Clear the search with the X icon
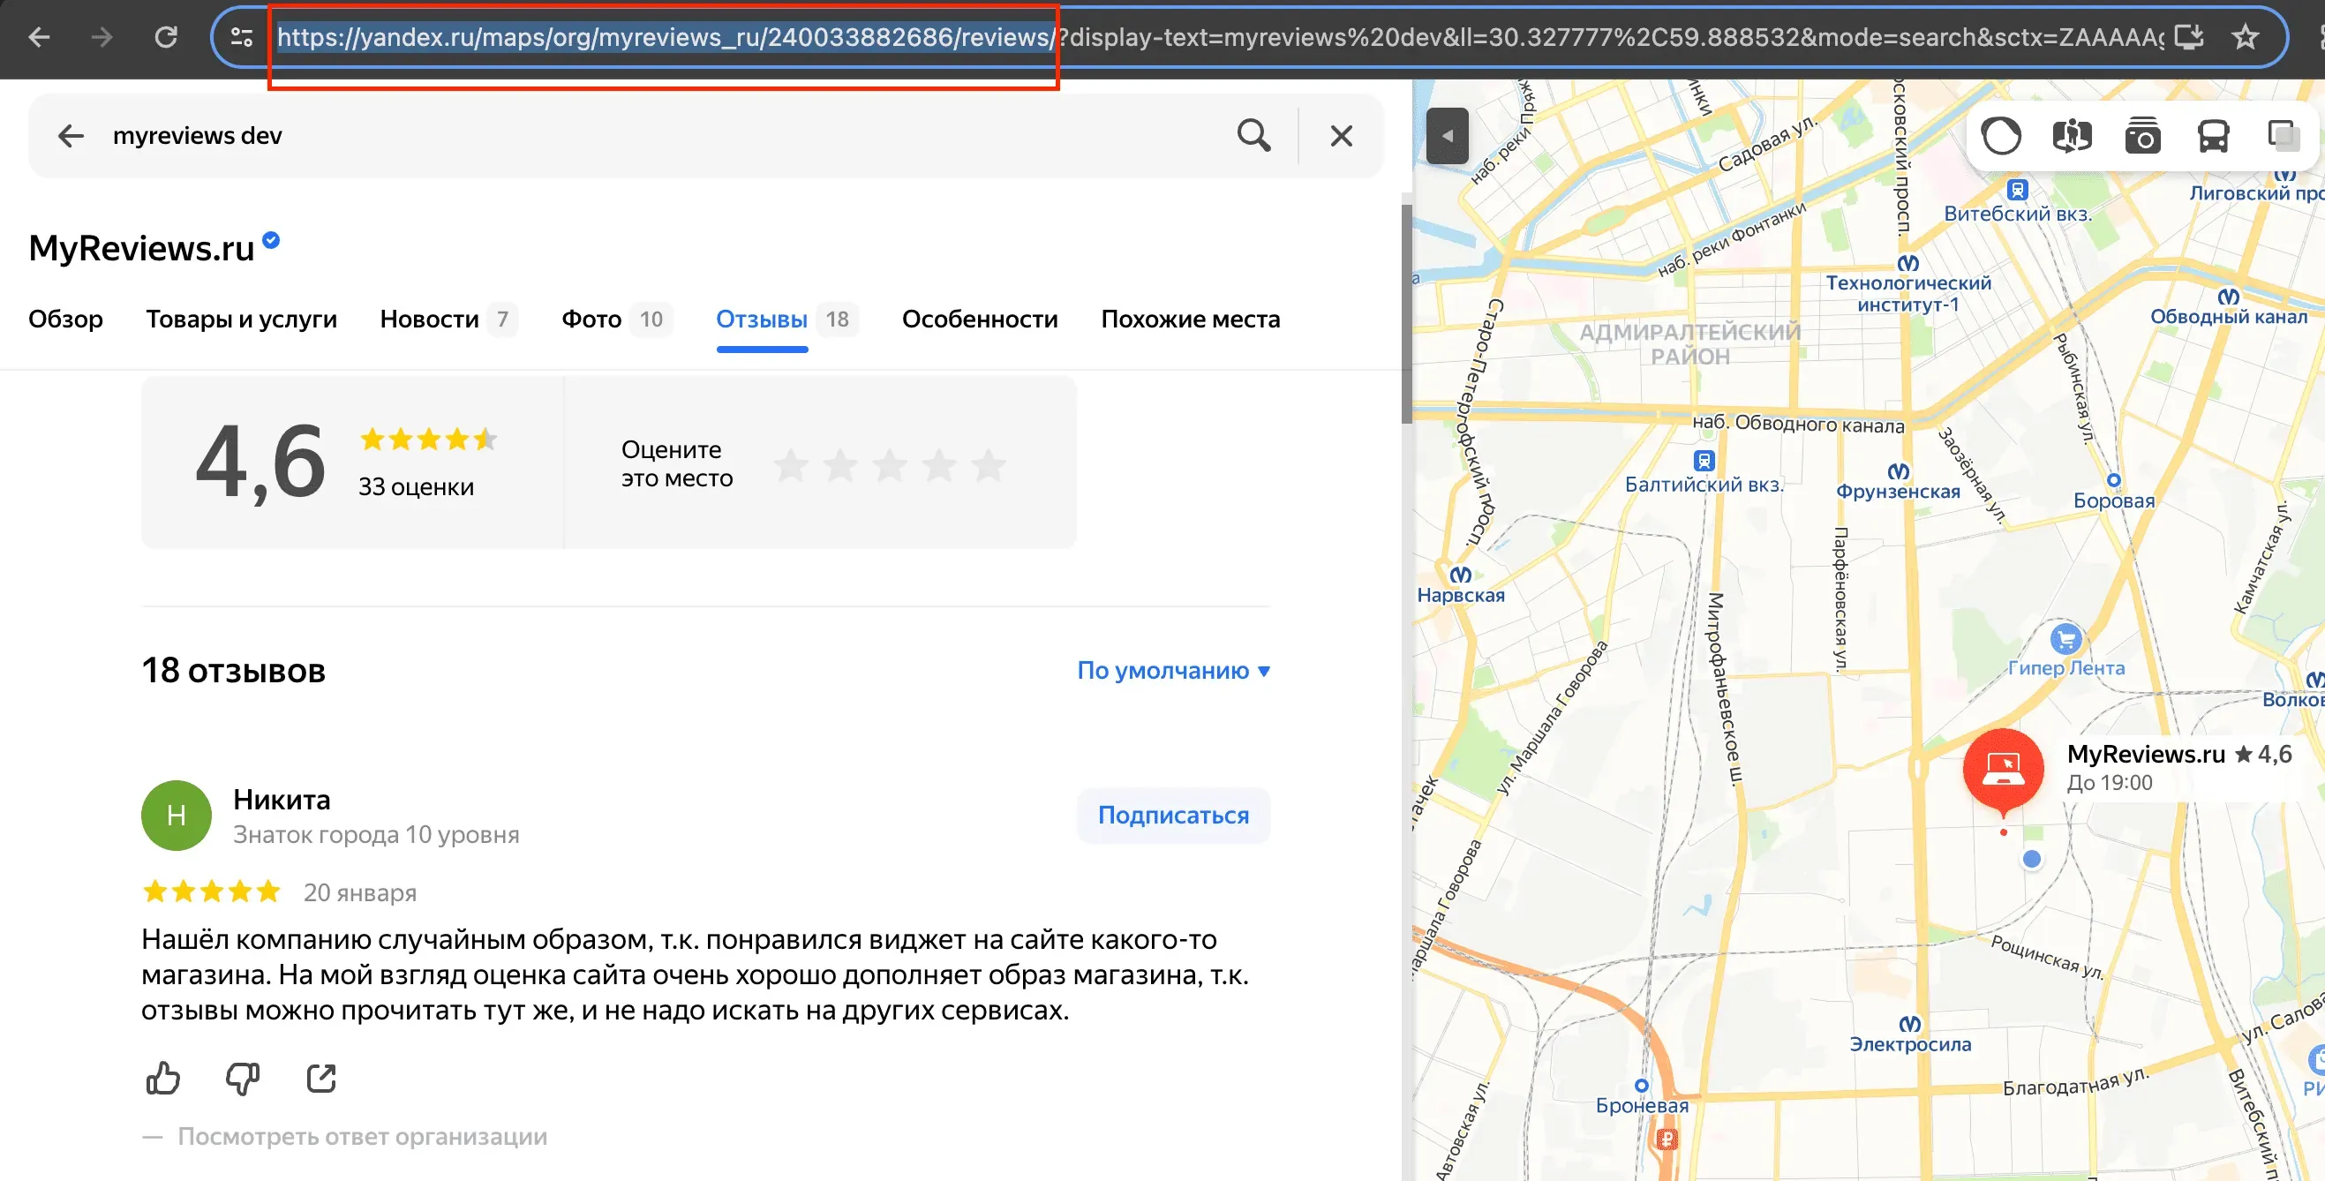This screenshot has width=2325, height=1181. (x=1341, y=135)
